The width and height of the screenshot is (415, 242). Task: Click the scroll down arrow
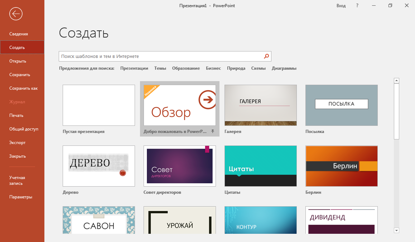pyautogui.click(x=396, y=230)
